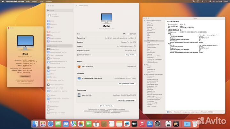Open the Правка menu

[35, 1]
